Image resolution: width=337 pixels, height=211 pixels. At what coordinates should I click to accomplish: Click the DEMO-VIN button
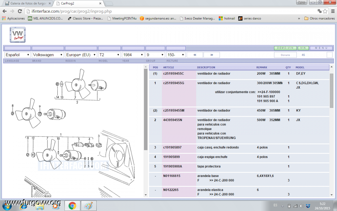point(285,48)
